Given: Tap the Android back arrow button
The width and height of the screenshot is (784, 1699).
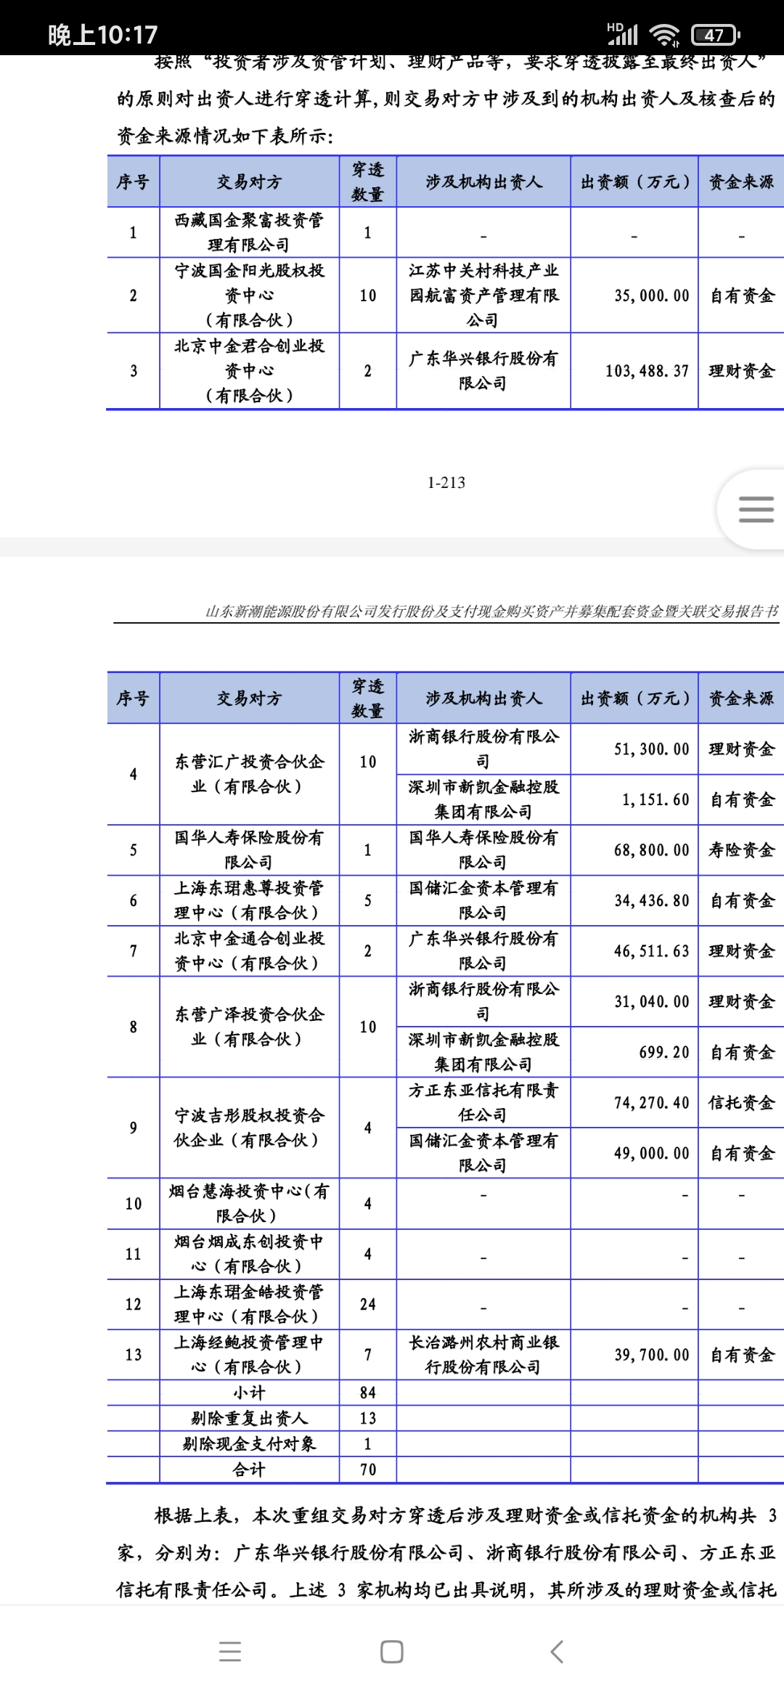Looking at the screenshot, I should (557, 1652).
